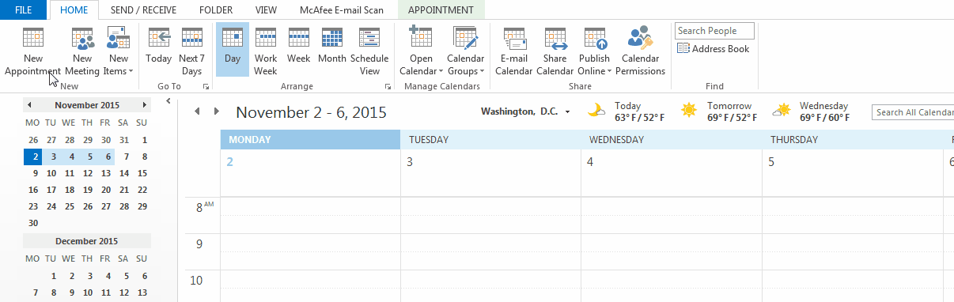
Task: Toggle the Week view button
Action: tap(298, 51)
